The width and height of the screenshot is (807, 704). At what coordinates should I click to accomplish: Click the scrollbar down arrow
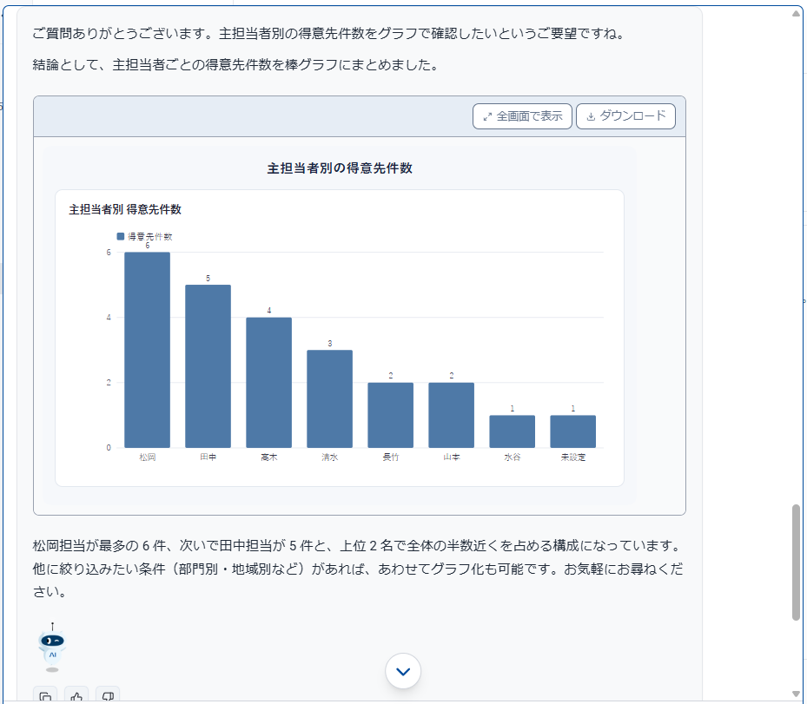[797, 694]
